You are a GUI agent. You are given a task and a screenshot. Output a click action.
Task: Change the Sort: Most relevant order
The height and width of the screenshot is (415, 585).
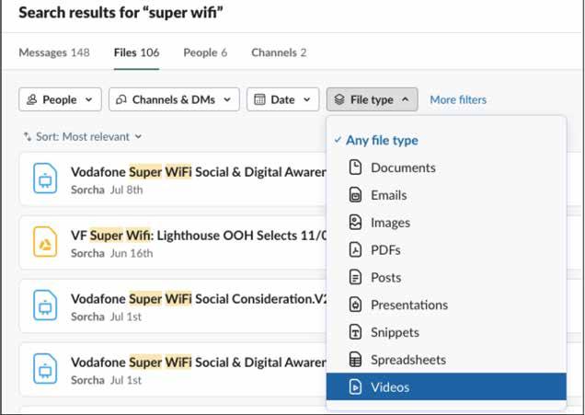pos(83,137)
